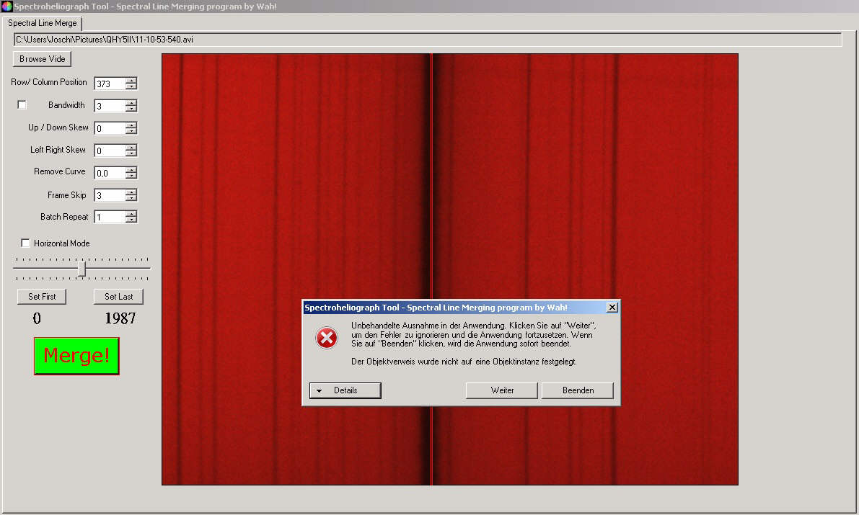
Task: Increase Batch Repeat value with up arrow
Action: 131,214
